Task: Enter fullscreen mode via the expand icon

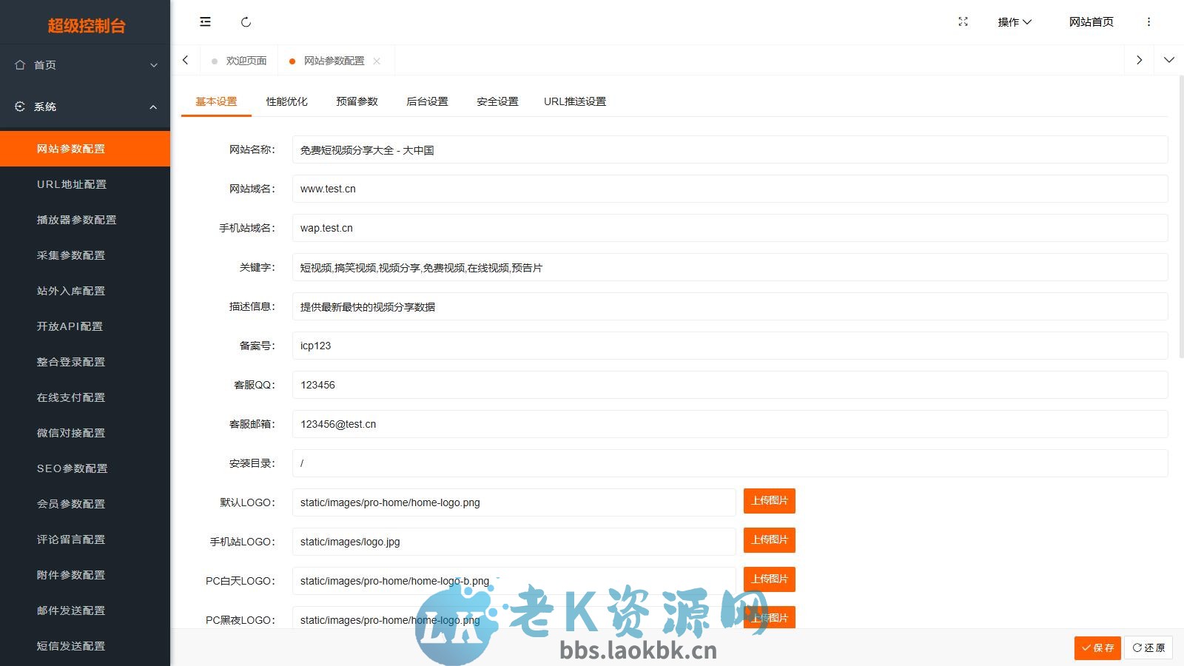Action: click(x=962, y=22)
